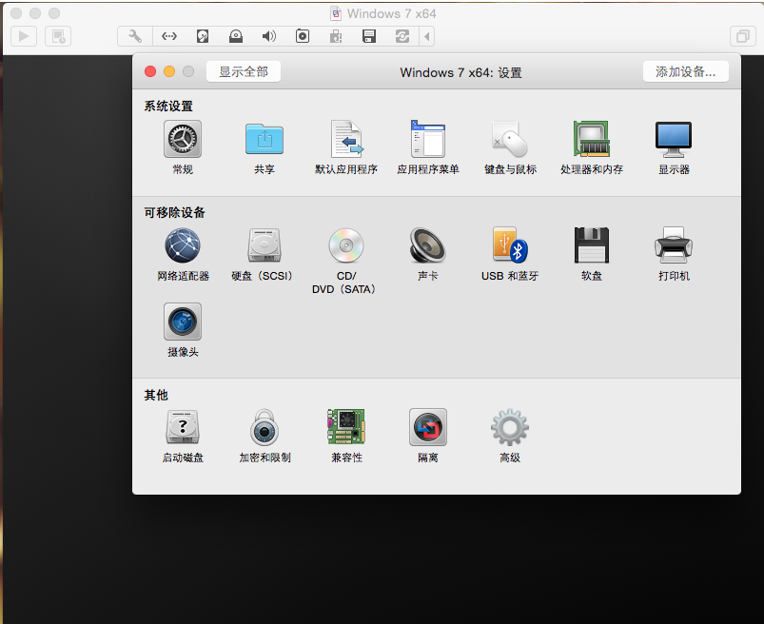
Task: Click the 显示全部 show all button
Action: (244, 71)
